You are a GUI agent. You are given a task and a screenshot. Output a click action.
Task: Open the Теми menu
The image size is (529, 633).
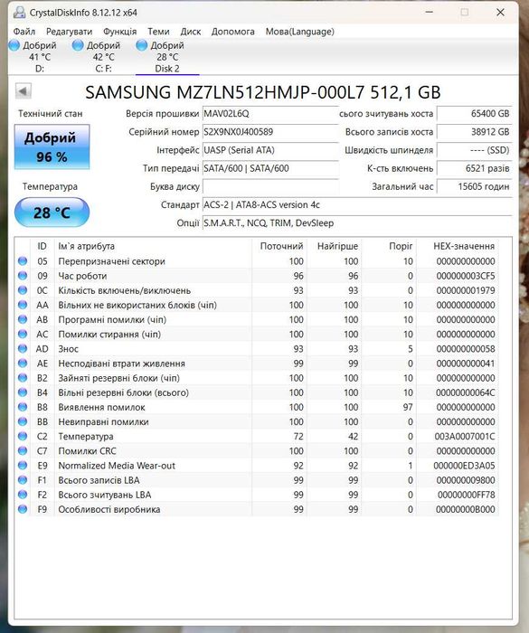158,32
